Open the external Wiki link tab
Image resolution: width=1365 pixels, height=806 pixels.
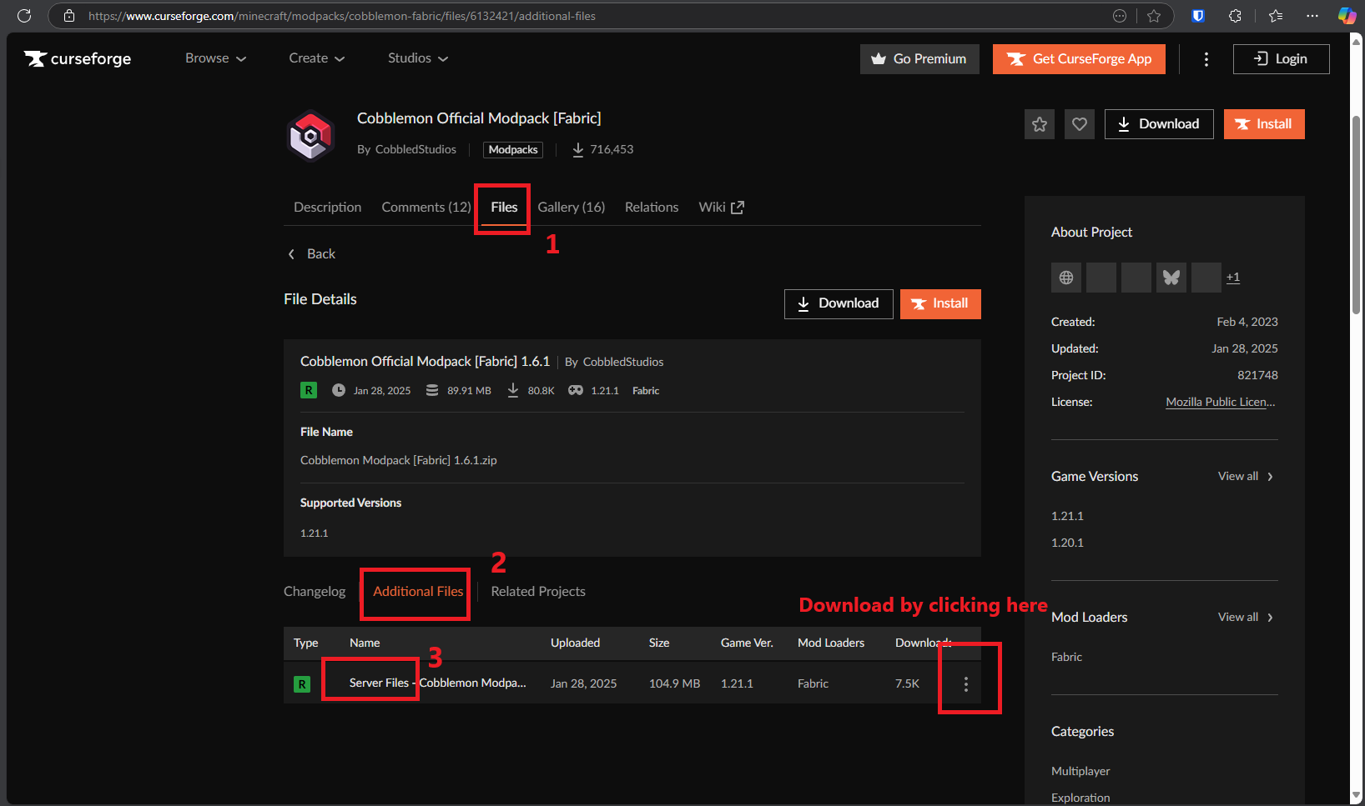coord(721,208)
